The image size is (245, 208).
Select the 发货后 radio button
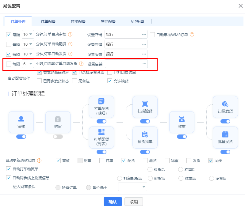coord(211,178)
